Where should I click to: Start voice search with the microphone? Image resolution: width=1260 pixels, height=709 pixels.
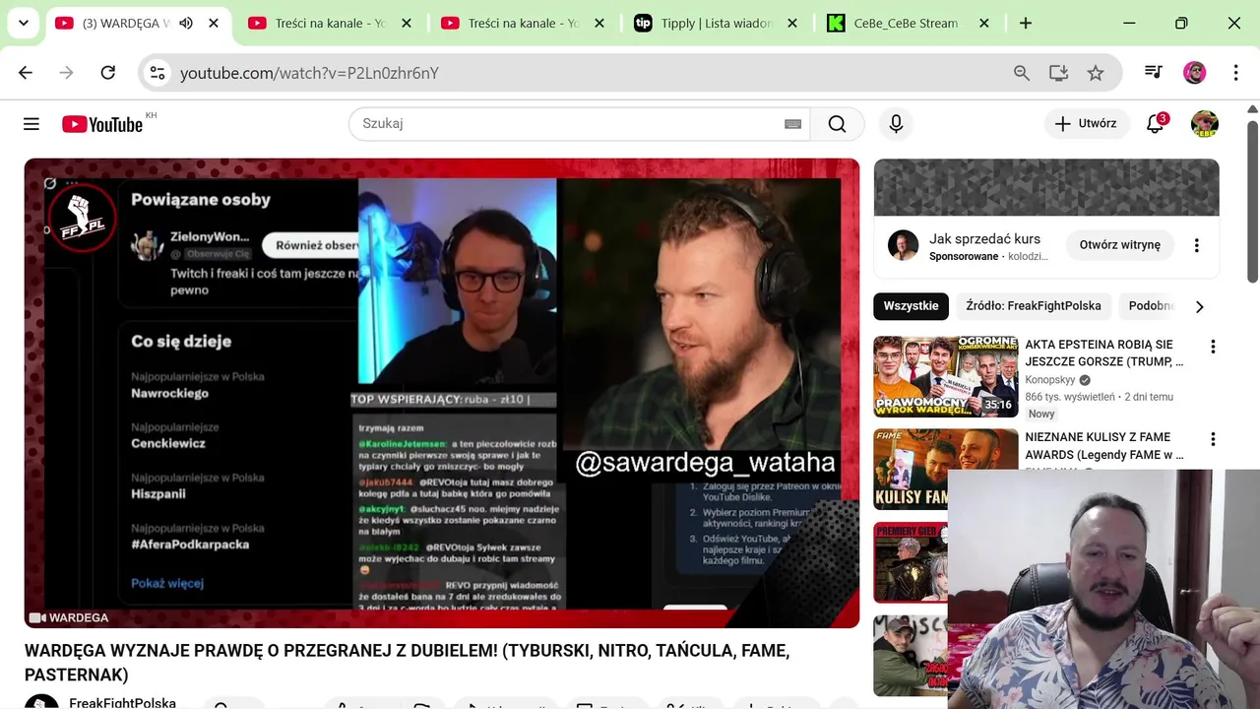[896, 124]
